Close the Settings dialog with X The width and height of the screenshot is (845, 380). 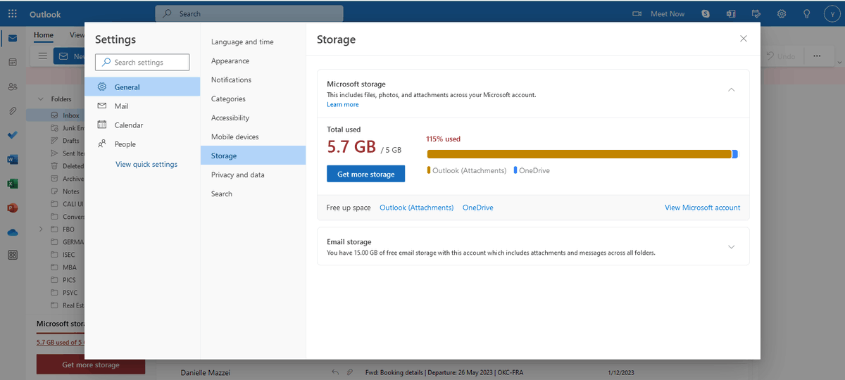[744, 39]
